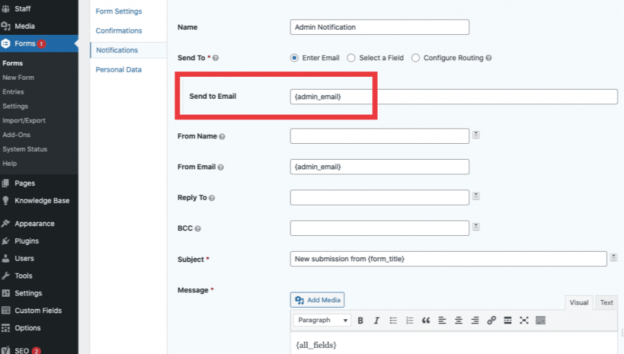This screenshot has width=624, height=354.
Task: Open the Notifications tab
Action: 117,50
